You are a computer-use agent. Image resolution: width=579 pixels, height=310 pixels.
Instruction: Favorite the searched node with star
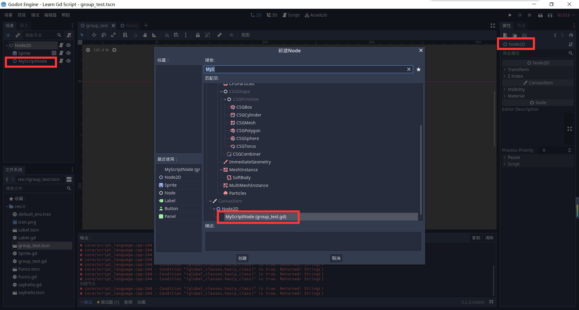(419, 70)
